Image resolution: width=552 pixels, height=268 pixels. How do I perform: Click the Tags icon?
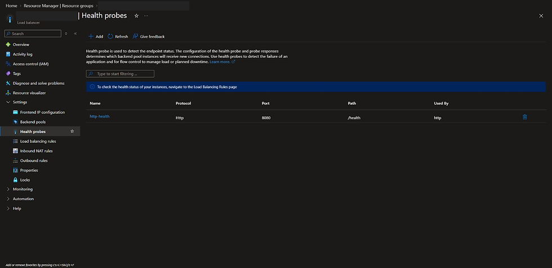pos(8,74)
